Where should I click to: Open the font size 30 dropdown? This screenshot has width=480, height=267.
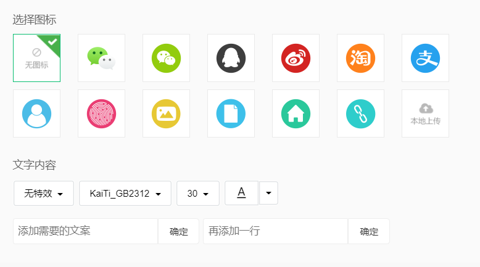coord(198,193)
